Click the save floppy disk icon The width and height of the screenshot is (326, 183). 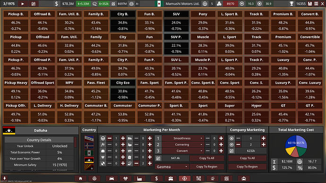click(x=310, y=4)
